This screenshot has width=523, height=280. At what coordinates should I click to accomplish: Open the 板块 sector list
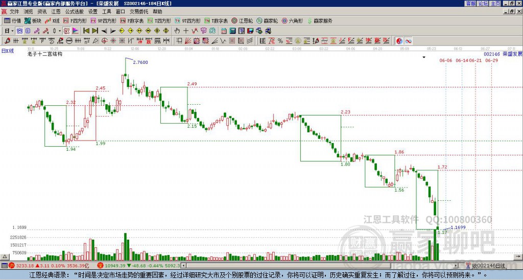[x=33, y=20]
